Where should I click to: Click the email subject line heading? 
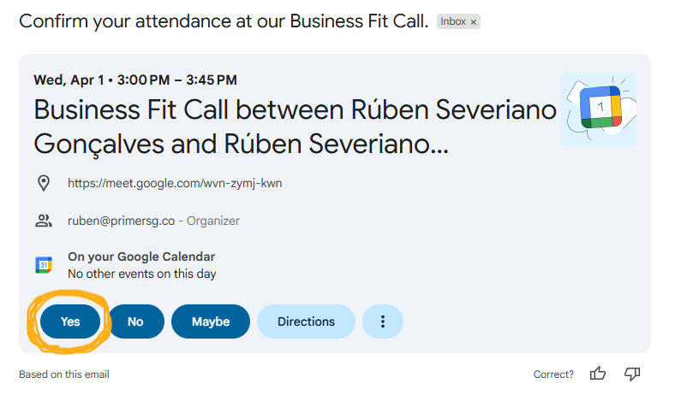point(224,21)
